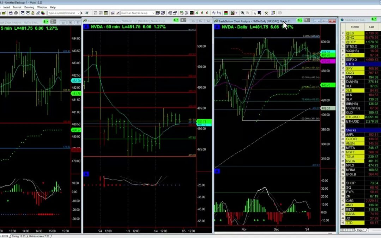Click the icon right of the pointer tool

coord(260,13)
